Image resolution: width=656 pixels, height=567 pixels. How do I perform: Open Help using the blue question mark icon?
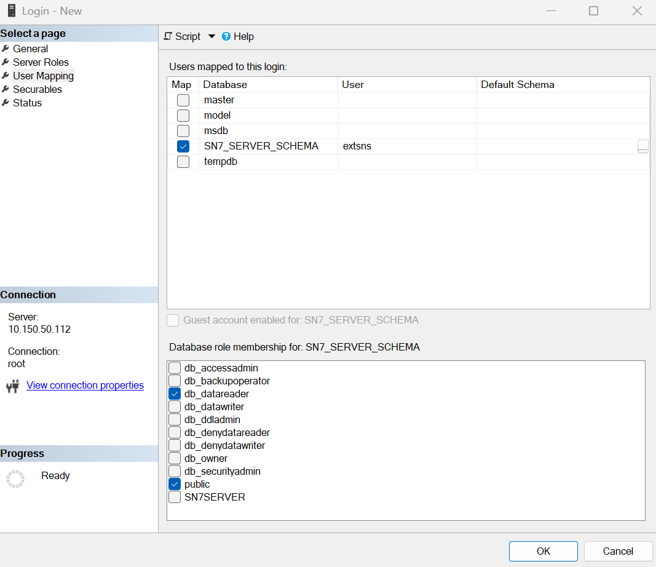[227, 36]
